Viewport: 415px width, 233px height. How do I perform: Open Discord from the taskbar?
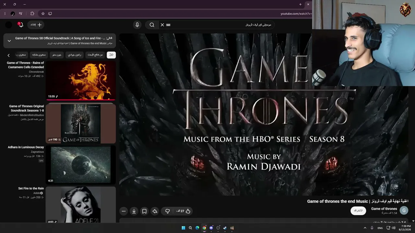coord(211,228)
